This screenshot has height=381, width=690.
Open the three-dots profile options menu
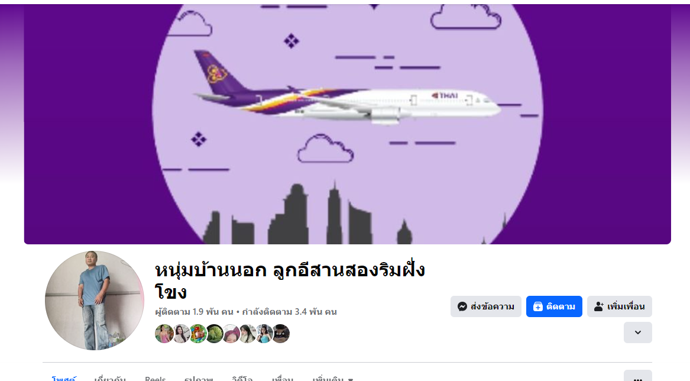point(637,377)
